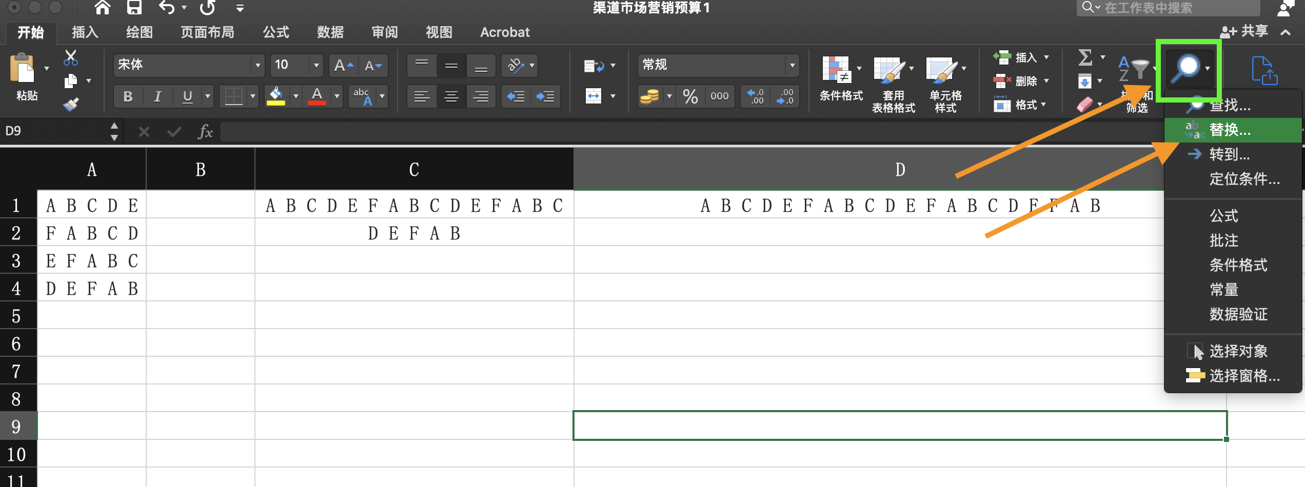Viewport: 1305px width, 487px height.
Task: Switch to the 插入 ribbon tab
Action: coord(85,32)
